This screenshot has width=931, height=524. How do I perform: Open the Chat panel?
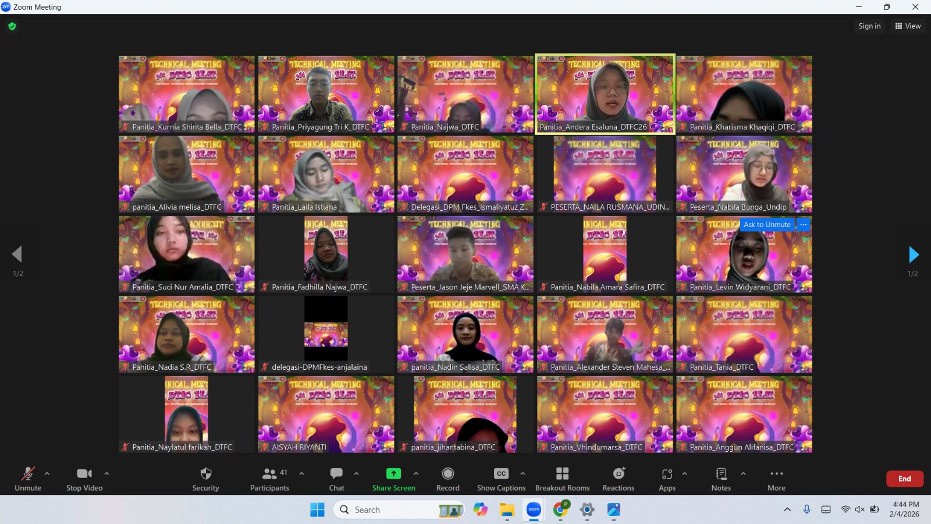[x=336, y=474]
